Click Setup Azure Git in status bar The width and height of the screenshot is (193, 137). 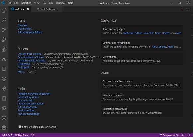point(169,135)
